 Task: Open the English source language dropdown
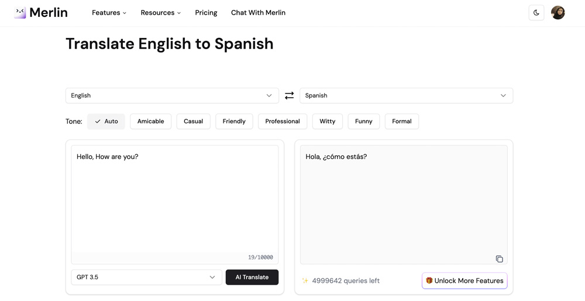click(x=172, y=96)
